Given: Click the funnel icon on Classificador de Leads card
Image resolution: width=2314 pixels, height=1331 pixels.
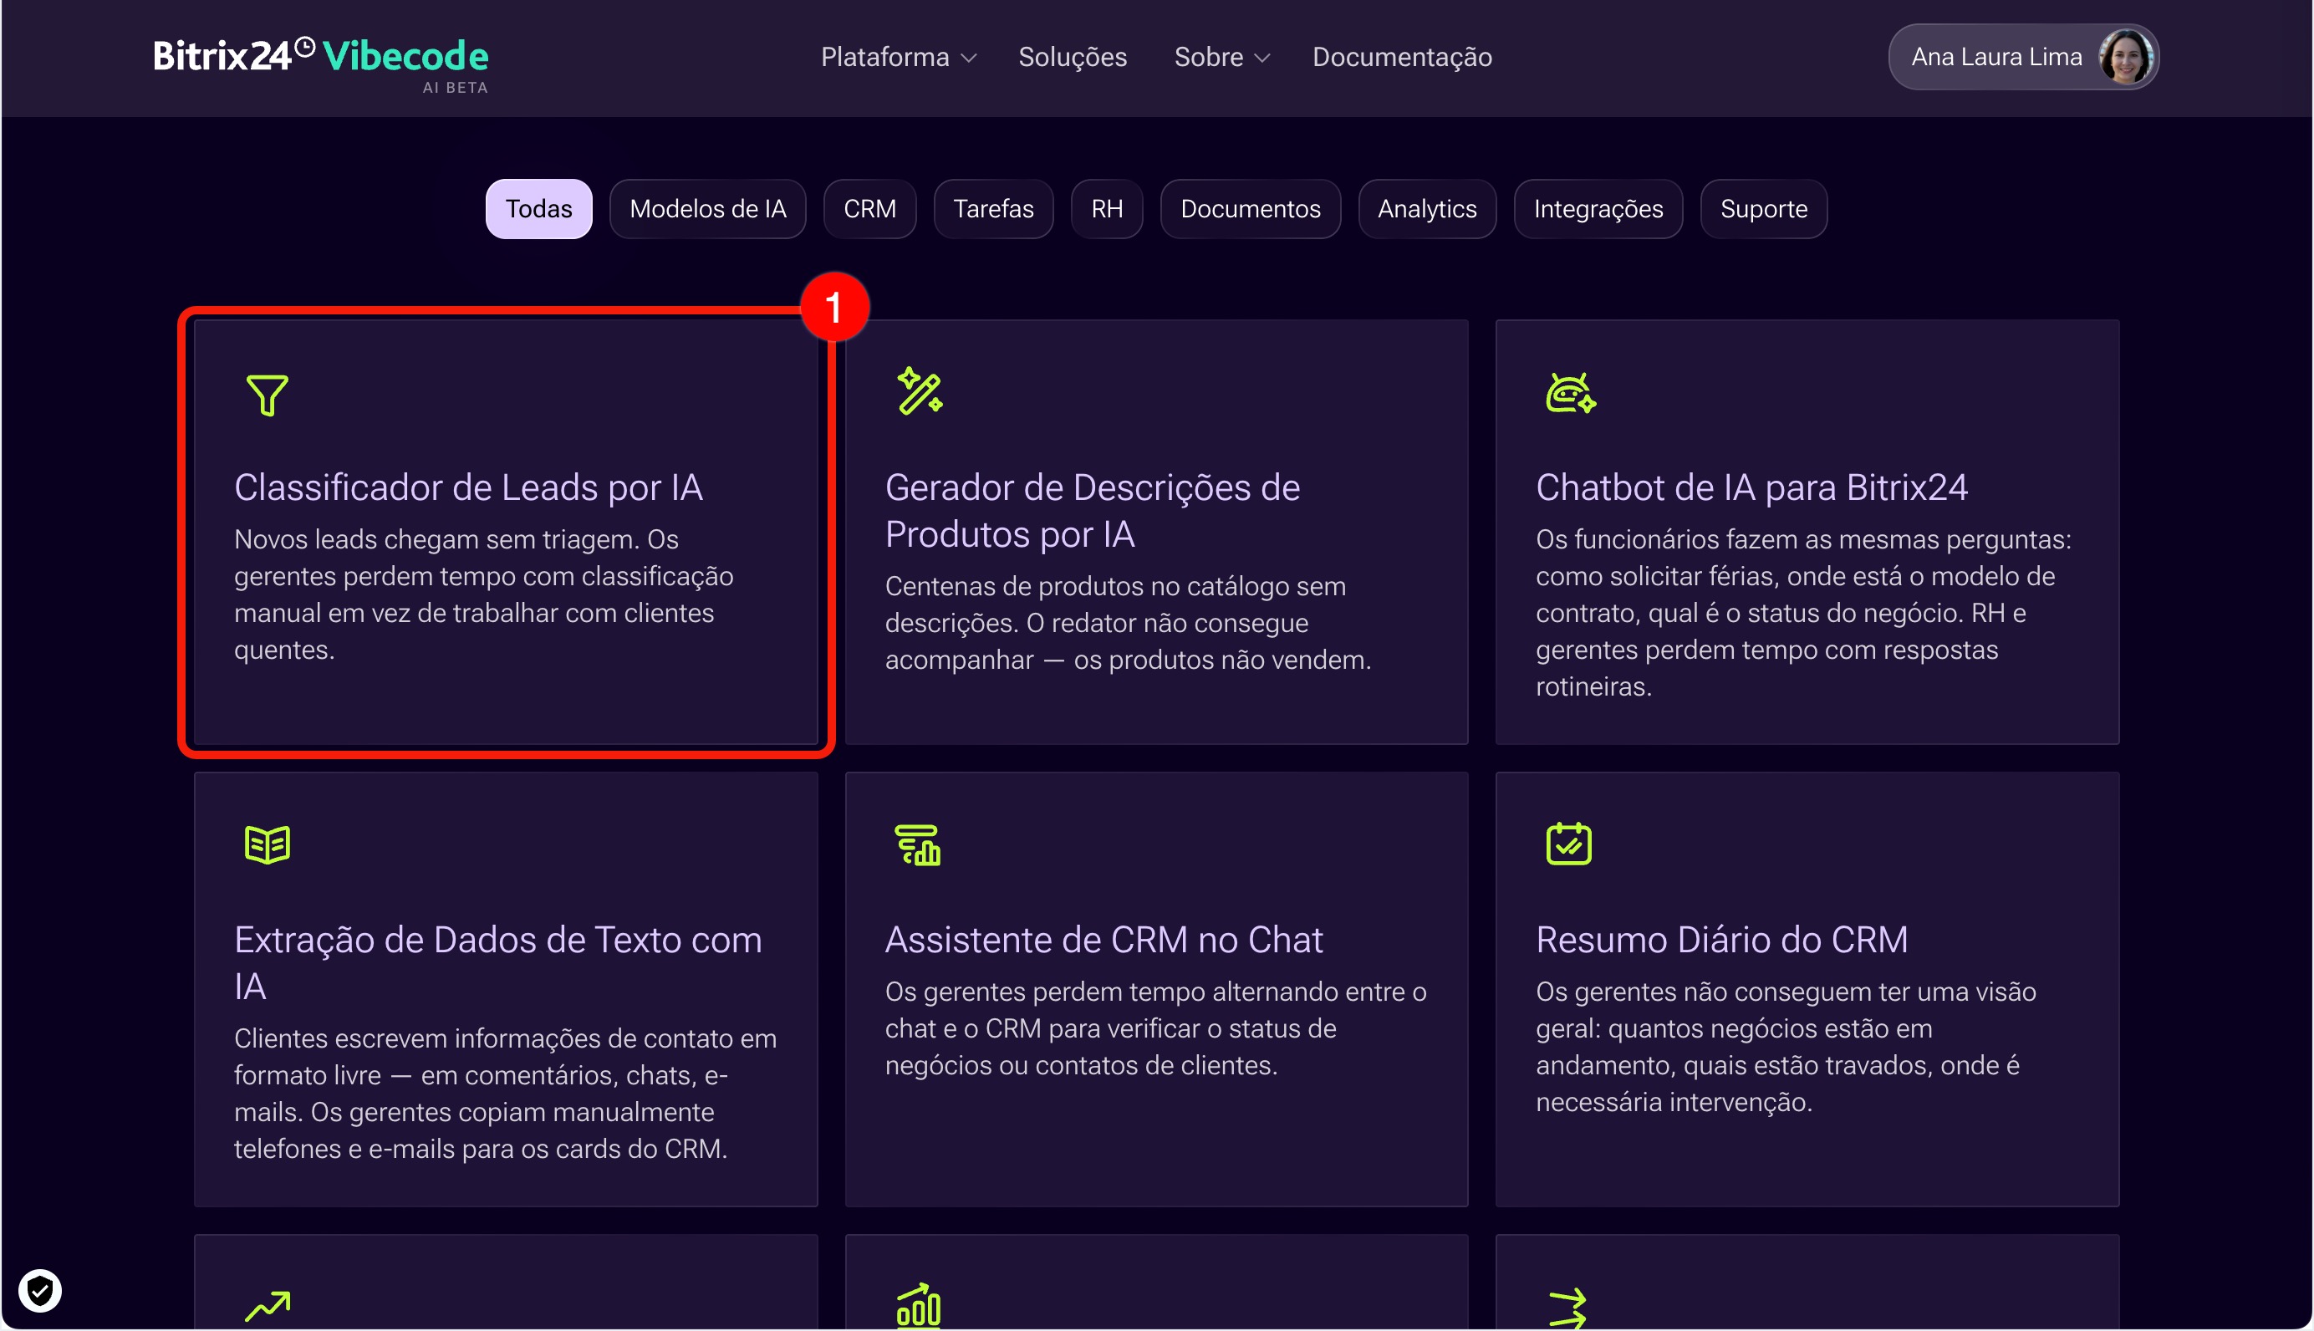Looking at the screenshot, I should click(x=267, y=395).
